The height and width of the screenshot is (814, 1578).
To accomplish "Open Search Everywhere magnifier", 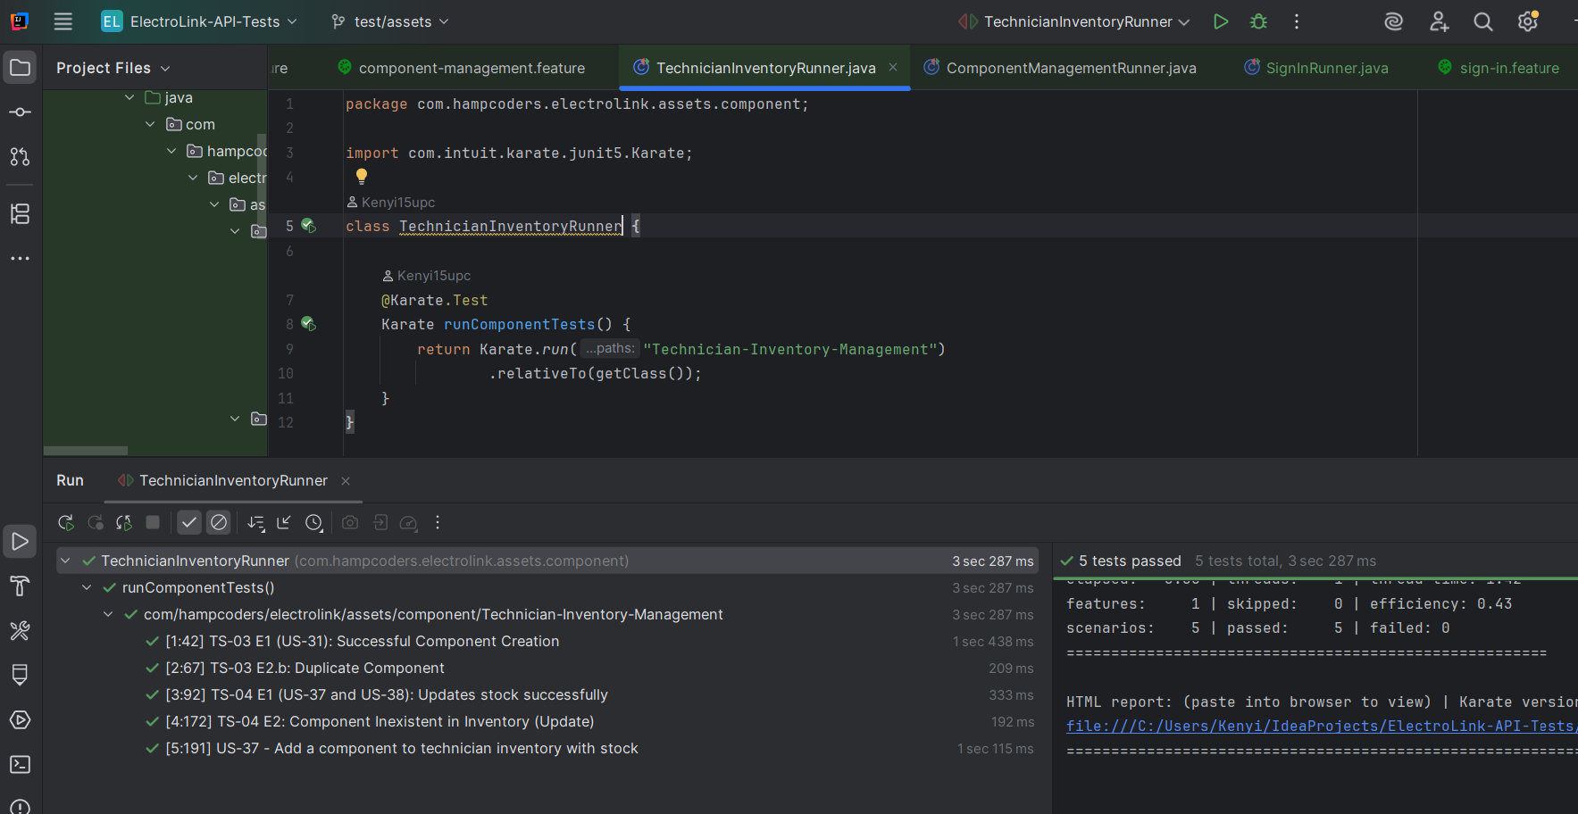I will tap(1483, 21).
